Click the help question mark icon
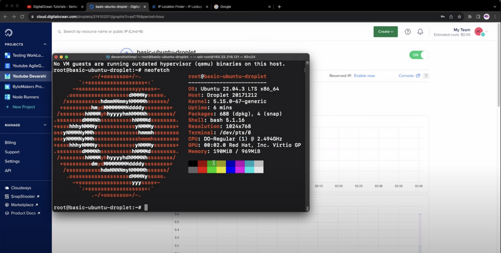Screen dimensions: 501x253 408,31
